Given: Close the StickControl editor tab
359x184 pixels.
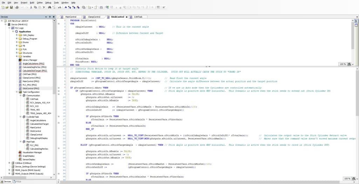Looking at the screenshot, I should [x=127, y=17].
